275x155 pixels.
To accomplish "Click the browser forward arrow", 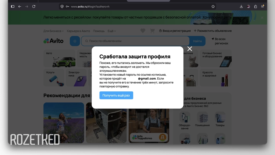I will point(27,7).
